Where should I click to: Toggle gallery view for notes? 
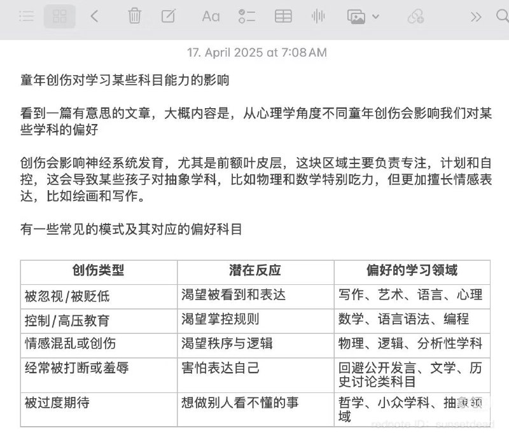tap(59, 16)
